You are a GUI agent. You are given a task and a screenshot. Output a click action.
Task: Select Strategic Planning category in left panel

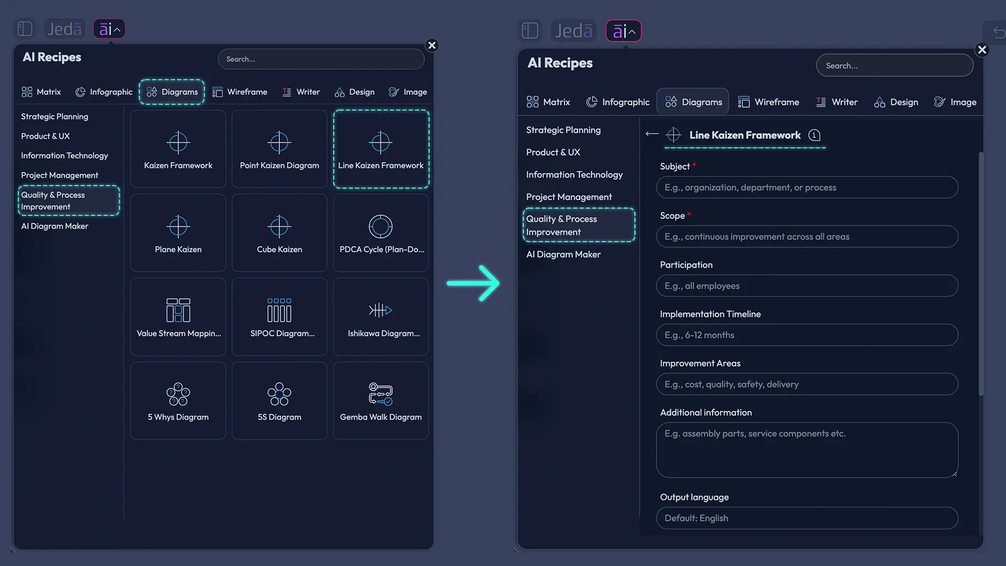(54, 116)
